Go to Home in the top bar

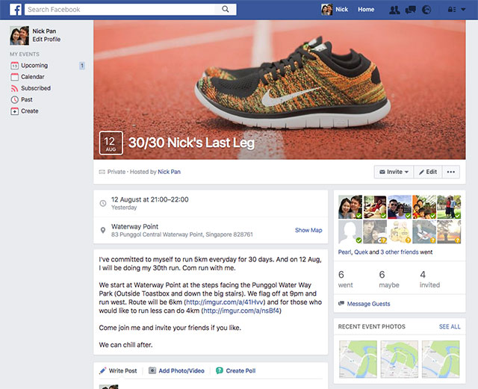coord(366,10)
